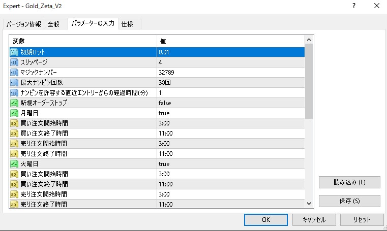Click the 最大ナンピン回数 integer icon
387x231 pixels.
click(x=14, y=82)
